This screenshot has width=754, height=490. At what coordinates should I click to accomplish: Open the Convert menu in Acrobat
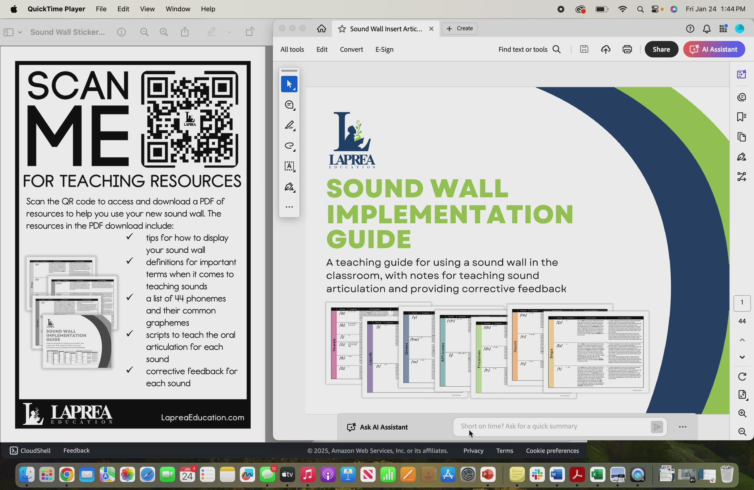(x=351, y=49)
